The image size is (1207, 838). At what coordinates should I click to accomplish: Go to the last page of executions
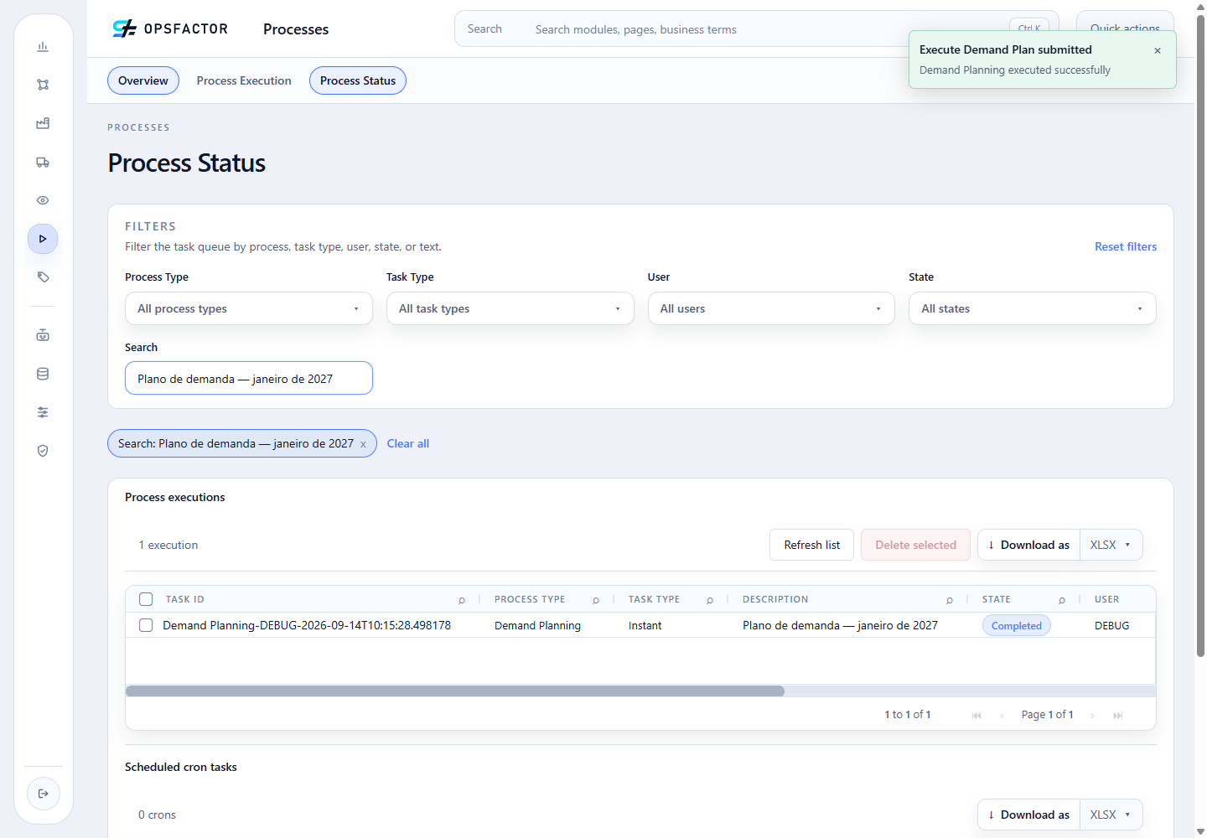coord(1117,715)
